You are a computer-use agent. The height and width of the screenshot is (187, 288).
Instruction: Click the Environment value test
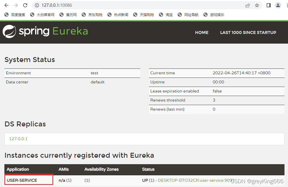(x=95, y=73)
